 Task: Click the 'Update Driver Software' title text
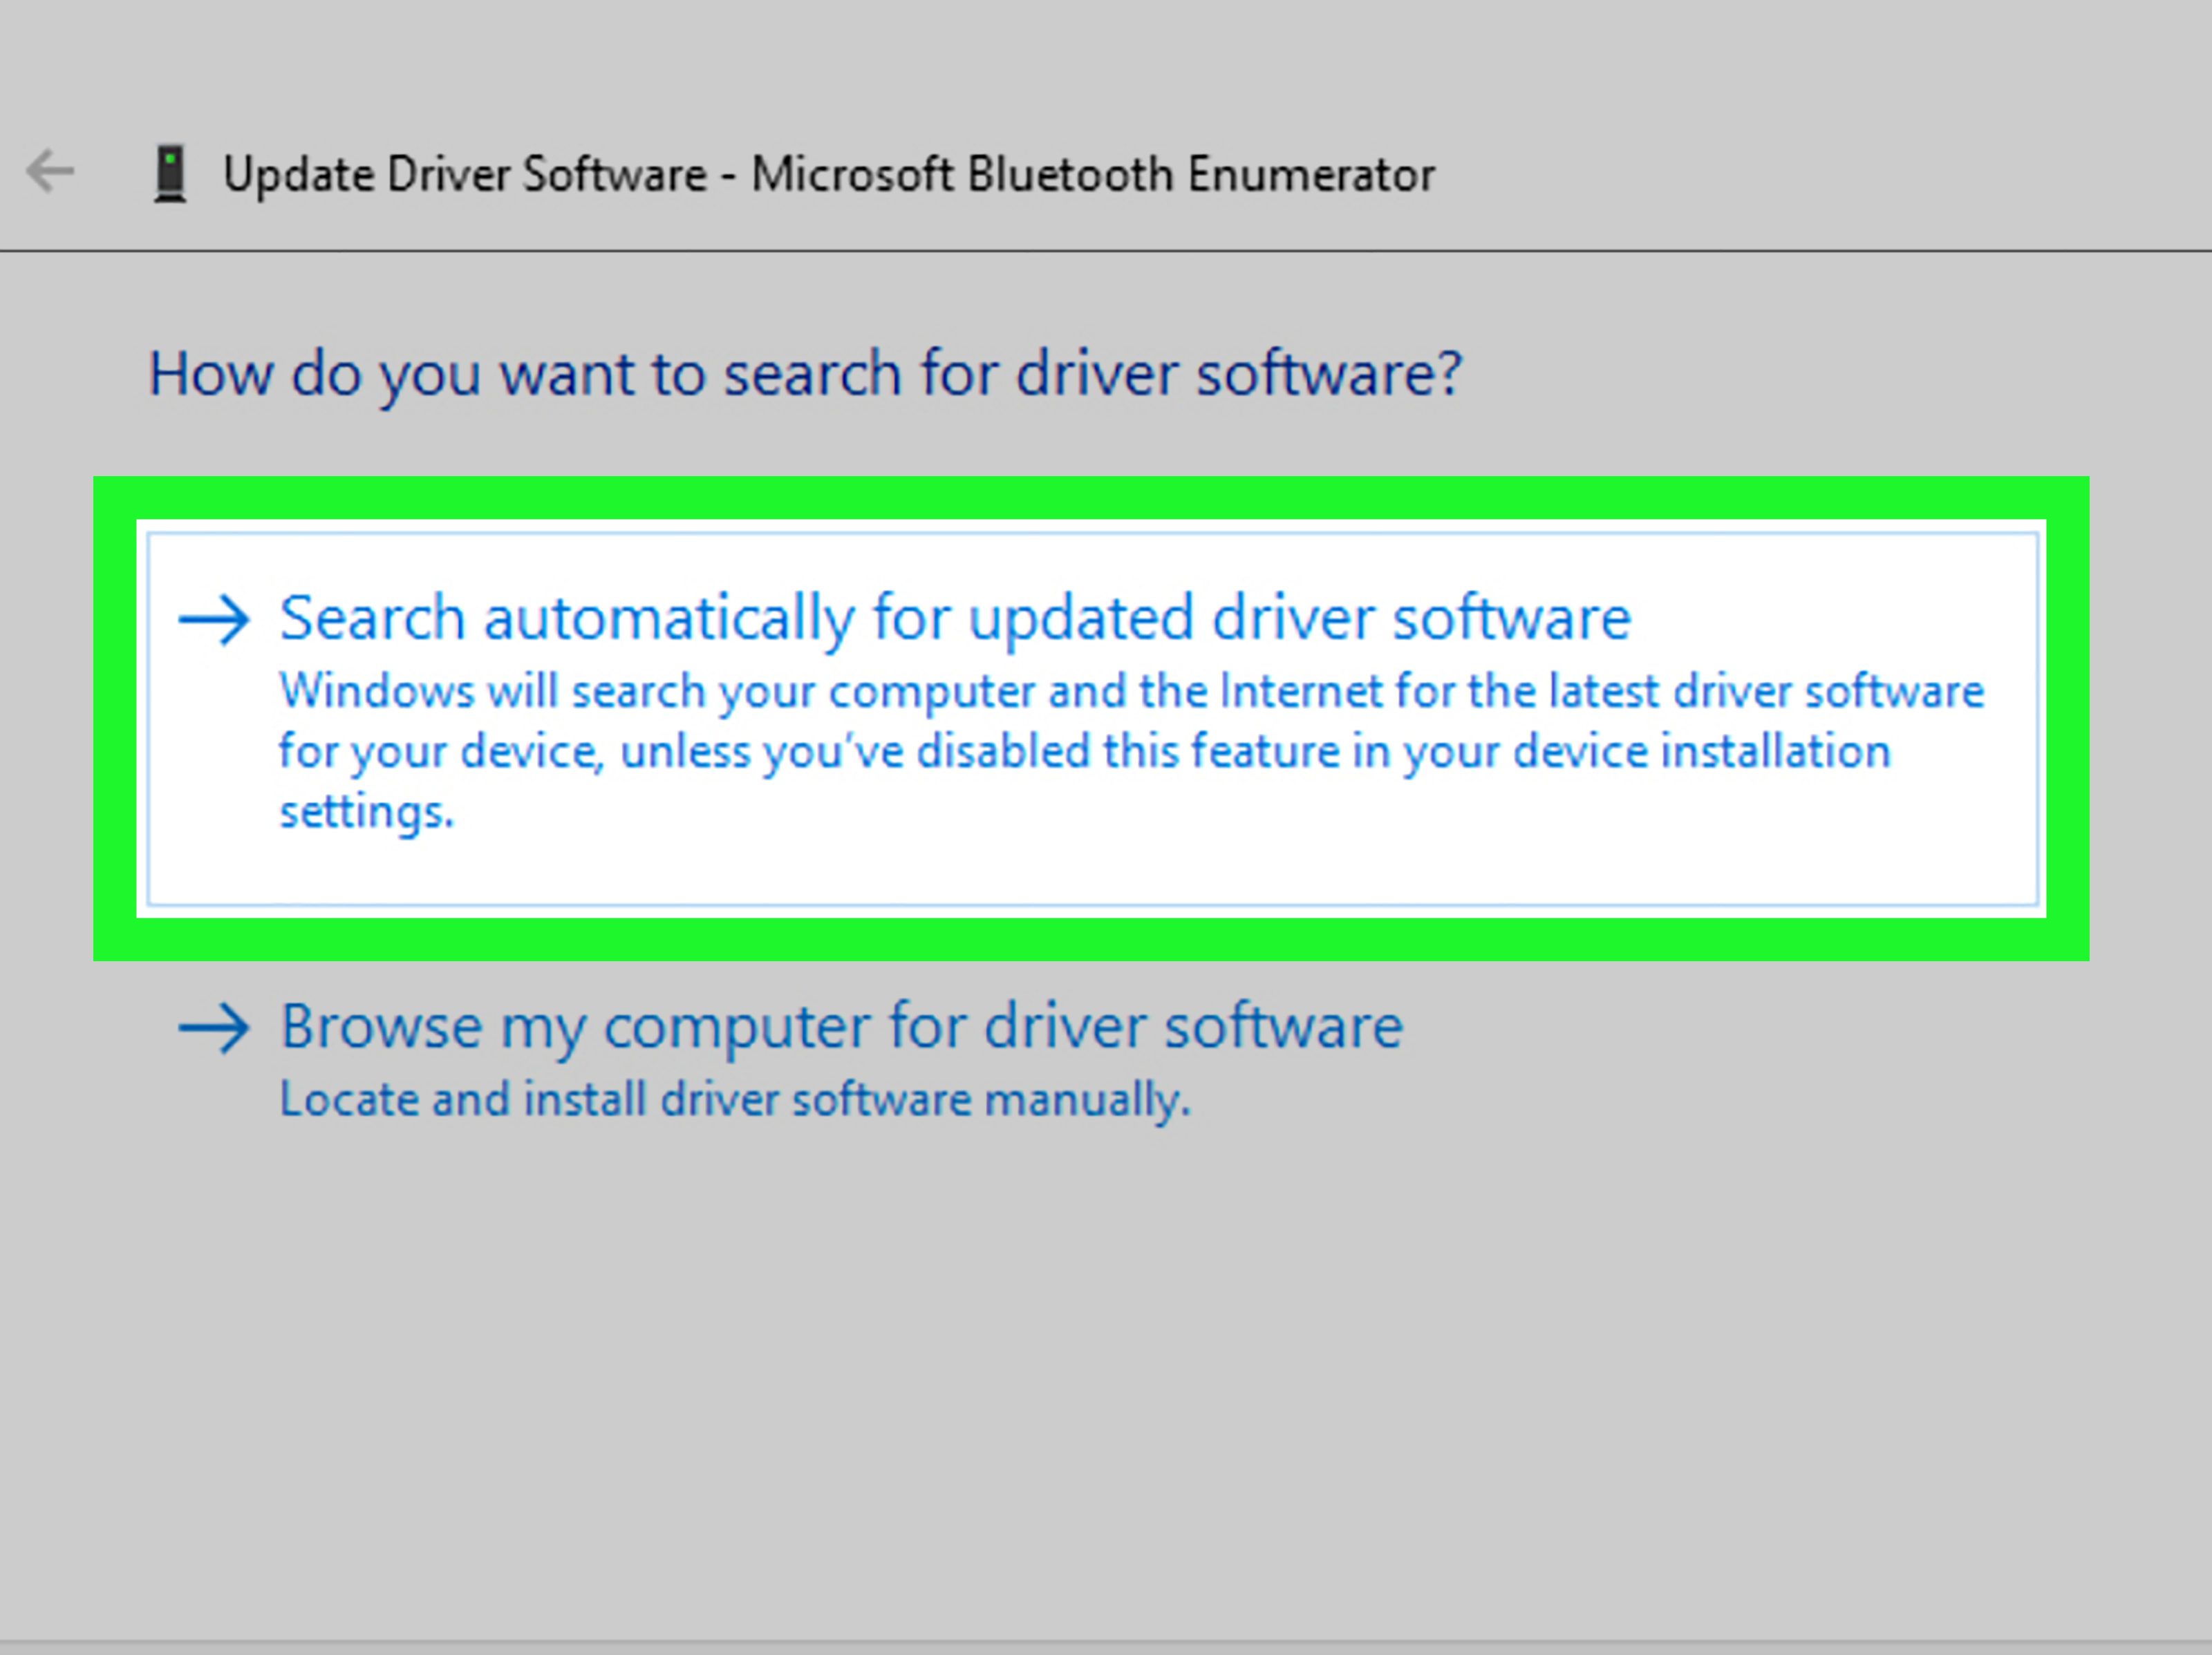point(465,175)
